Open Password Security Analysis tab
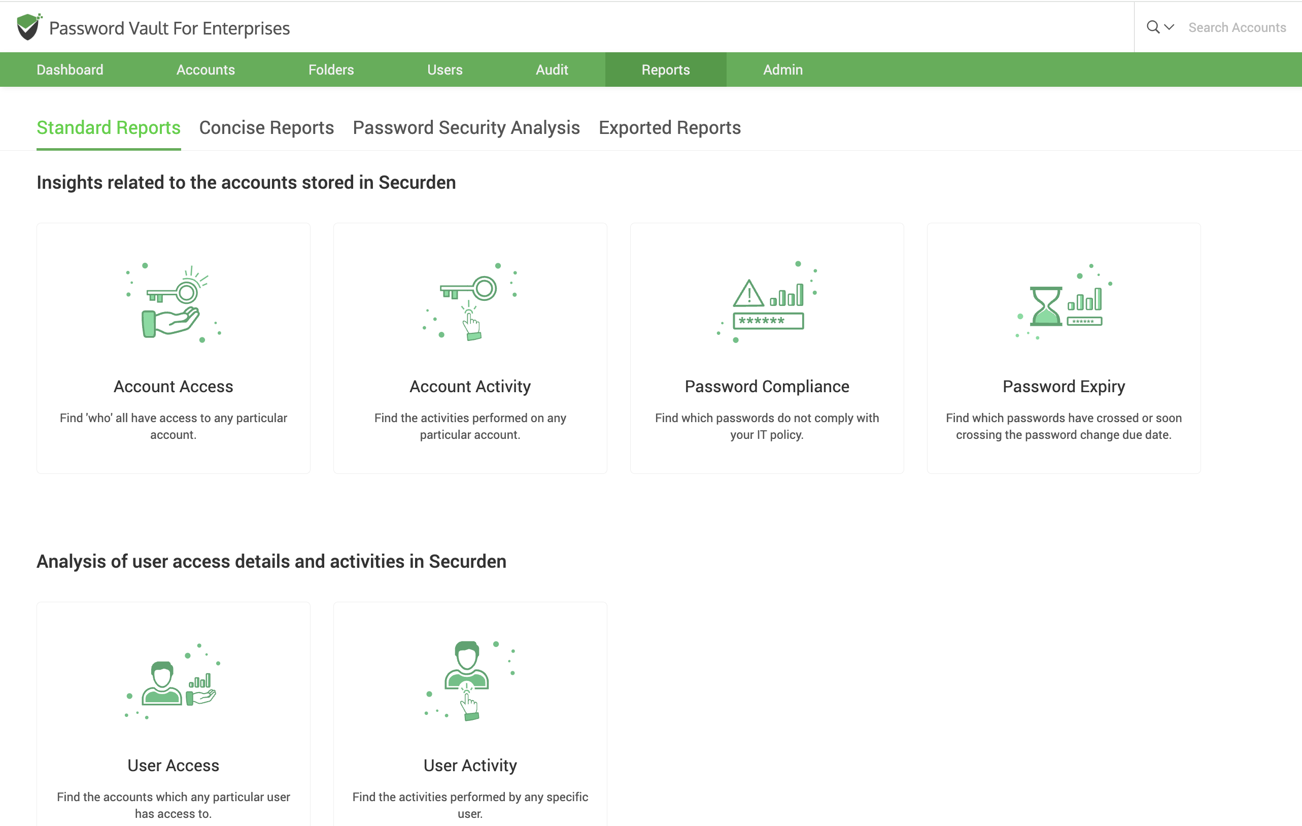The height and width of the screenshot is (826, 1302). tap(465, 127)
